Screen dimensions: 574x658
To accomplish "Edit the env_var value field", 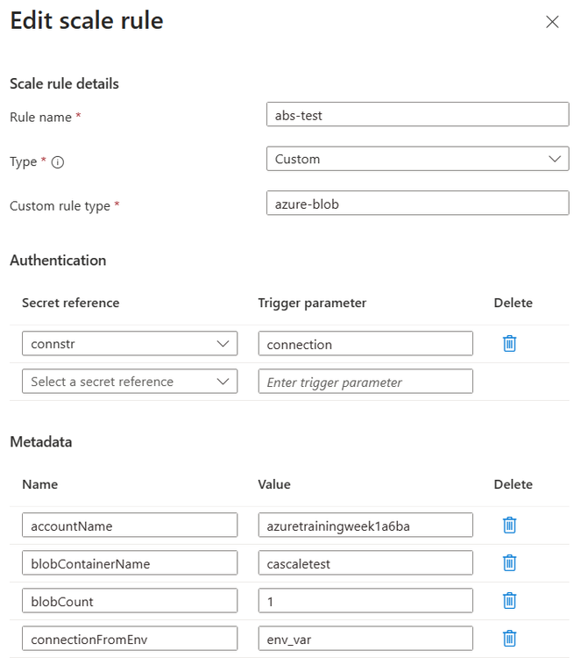I will [x=365, y=639].
